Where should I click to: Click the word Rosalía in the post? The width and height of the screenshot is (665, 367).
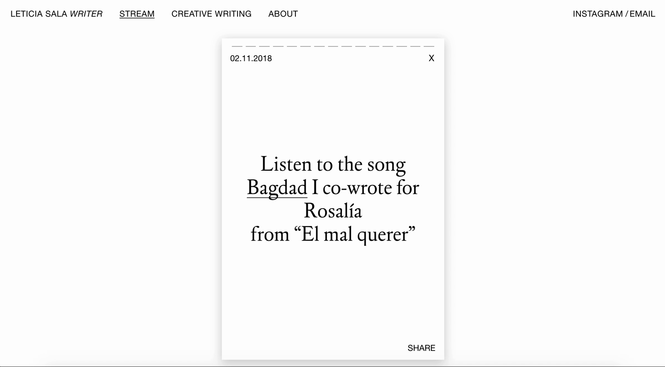click(x=333, y=211)
